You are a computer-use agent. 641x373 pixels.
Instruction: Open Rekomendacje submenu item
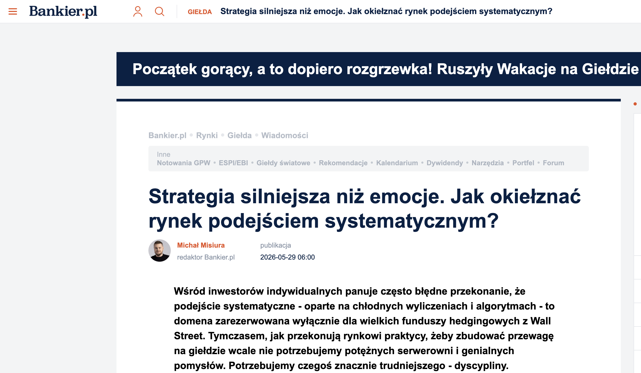click(x=343, y=163)
